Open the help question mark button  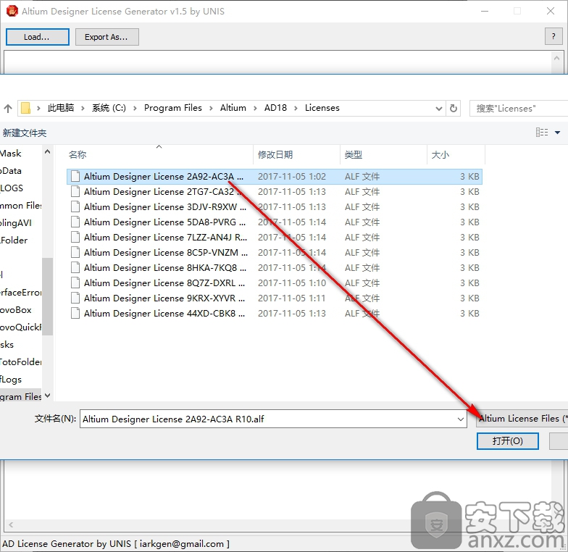pyautogui.click(x=554, y=36)
